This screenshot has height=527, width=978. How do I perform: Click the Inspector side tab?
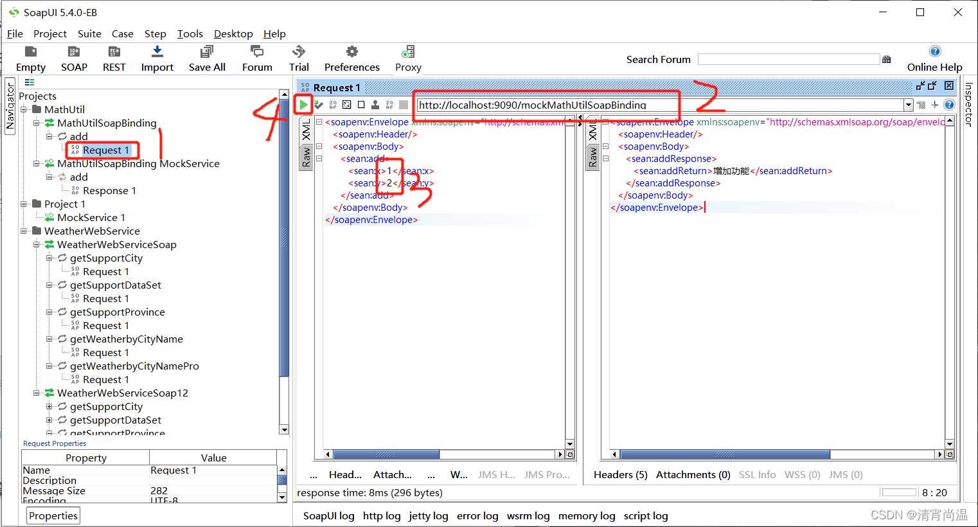tap(968, 104)
